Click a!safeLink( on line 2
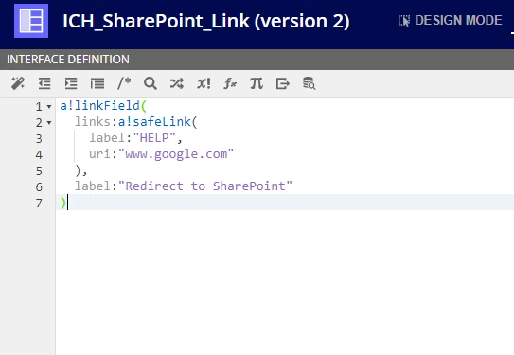 (x=158, y=122)
